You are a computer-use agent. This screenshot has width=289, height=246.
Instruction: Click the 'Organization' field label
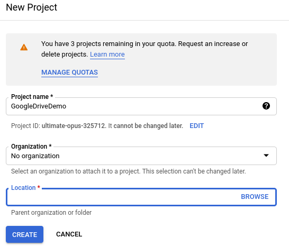[31, 147]
